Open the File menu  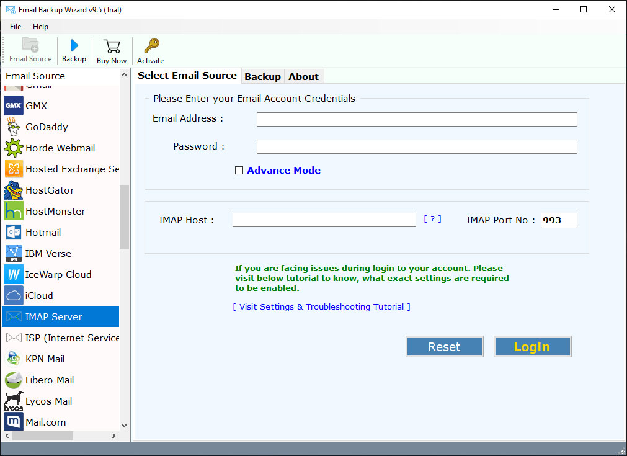[x=16, y=27]
